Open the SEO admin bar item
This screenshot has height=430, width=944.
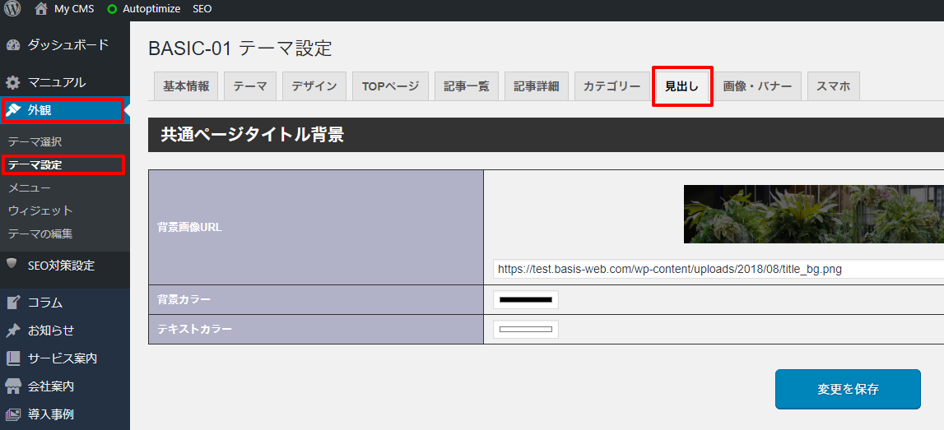(202, 9)
